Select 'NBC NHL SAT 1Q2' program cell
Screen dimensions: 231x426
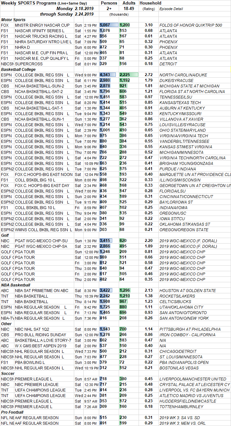tap(32, 329)
